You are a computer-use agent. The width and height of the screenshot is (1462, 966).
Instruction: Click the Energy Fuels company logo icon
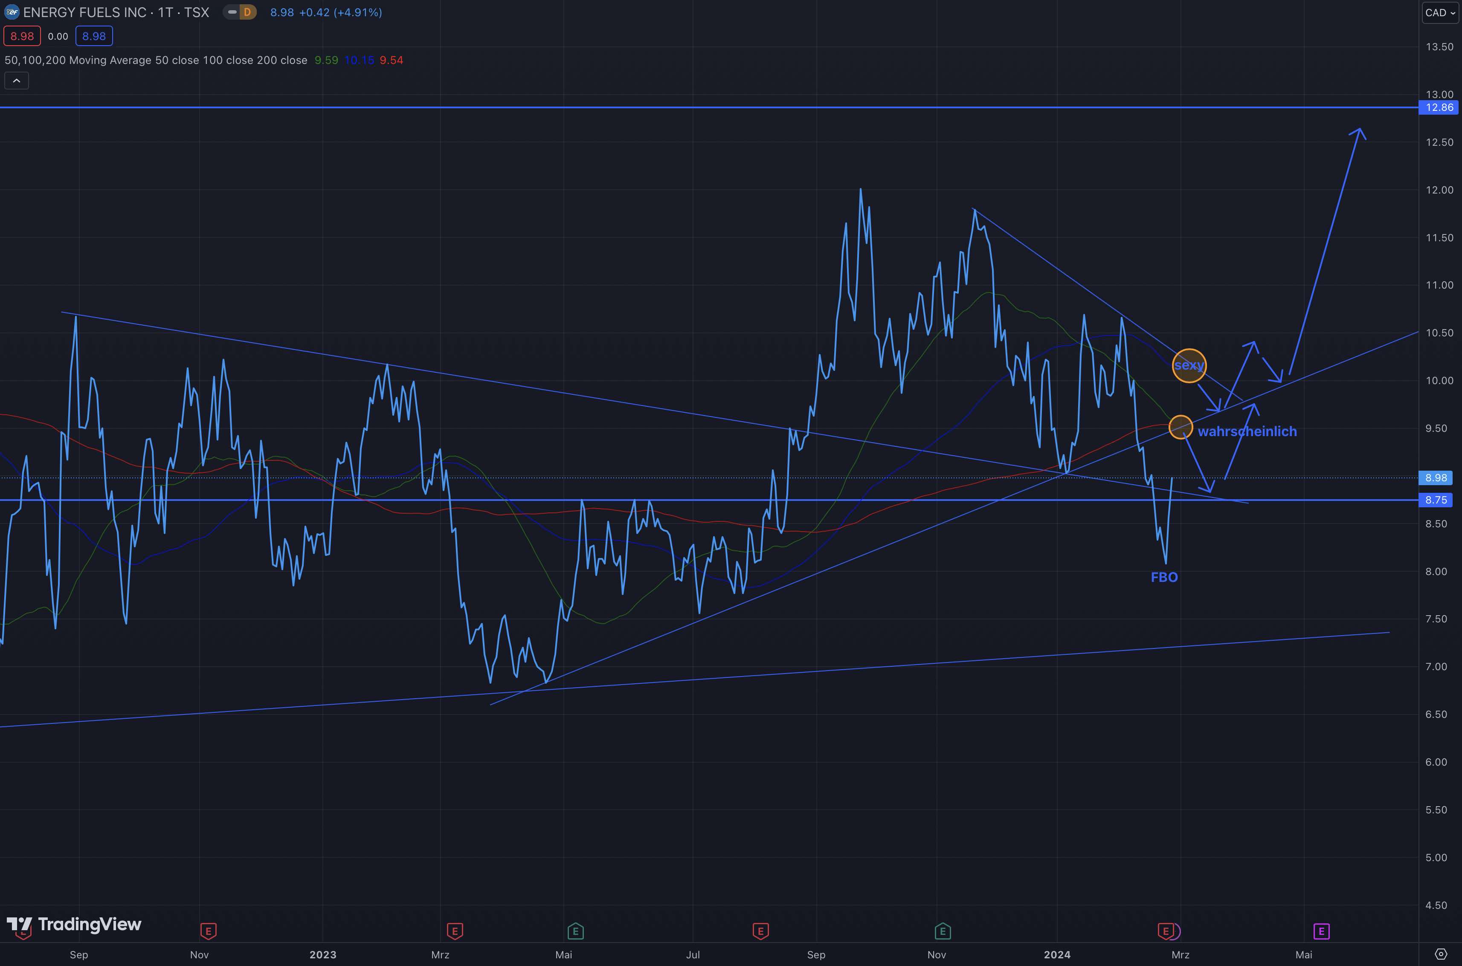tap(11, 12)
